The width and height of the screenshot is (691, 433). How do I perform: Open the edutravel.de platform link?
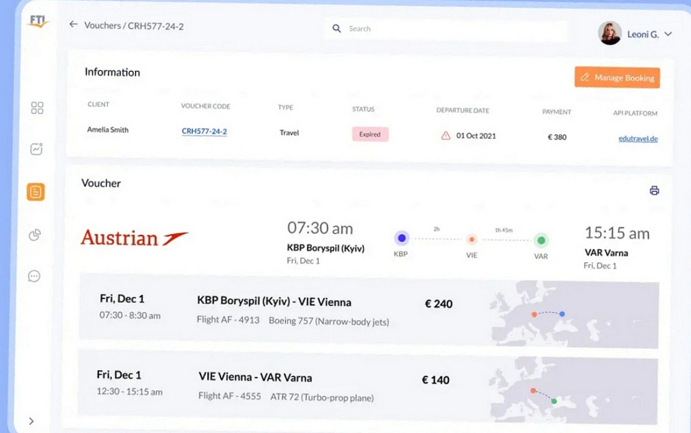(638, 139)
